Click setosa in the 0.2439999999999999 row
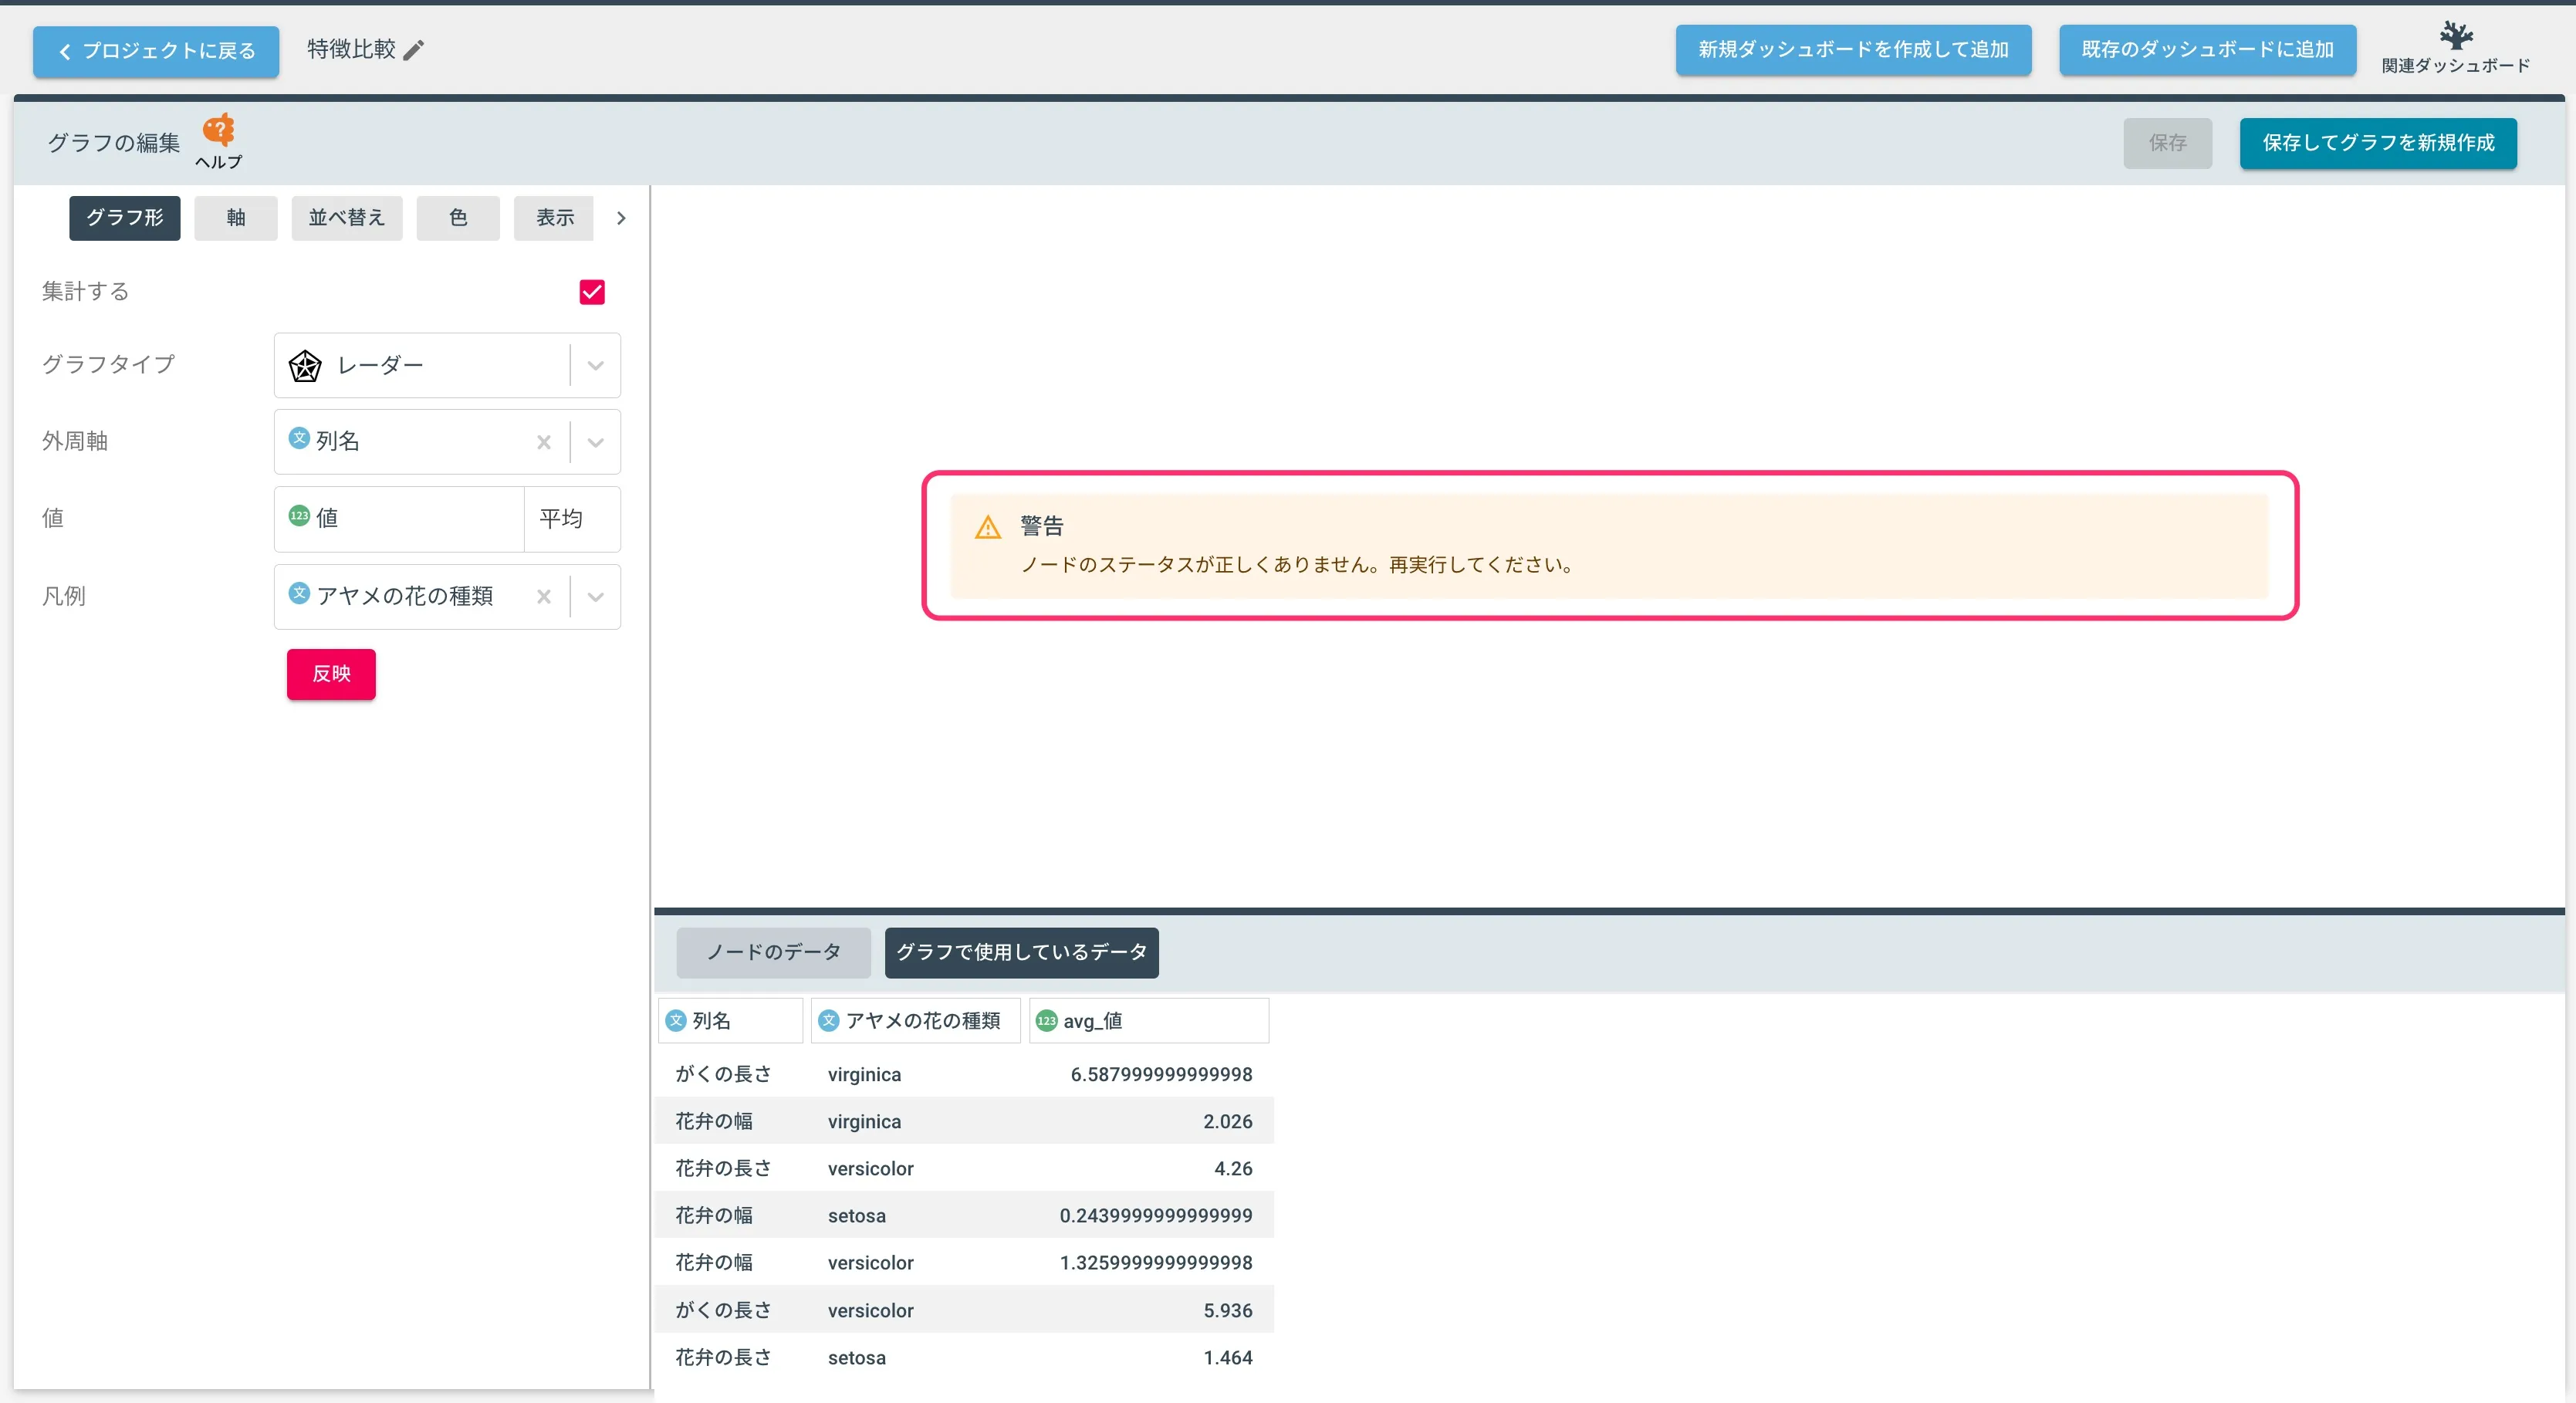Screen dimensions: 2576x1403 pos(857,1215)
